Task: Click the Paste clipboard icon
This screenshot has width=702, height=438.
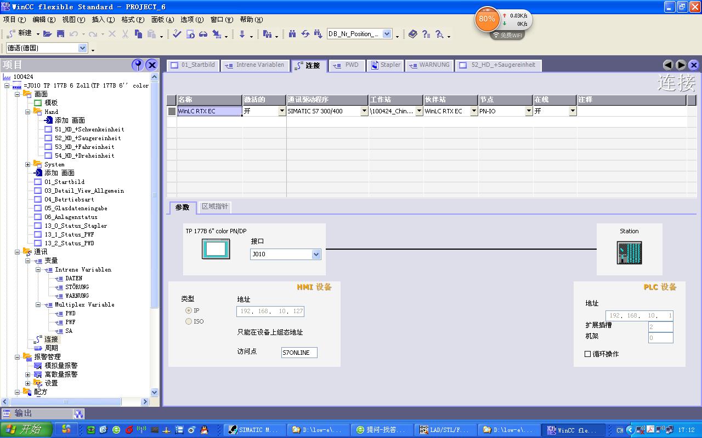Action: coord(151,34)
